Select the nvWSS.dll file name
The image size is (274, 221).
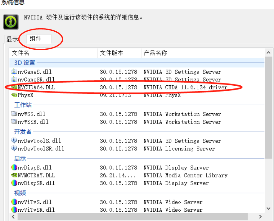[31, 114]
